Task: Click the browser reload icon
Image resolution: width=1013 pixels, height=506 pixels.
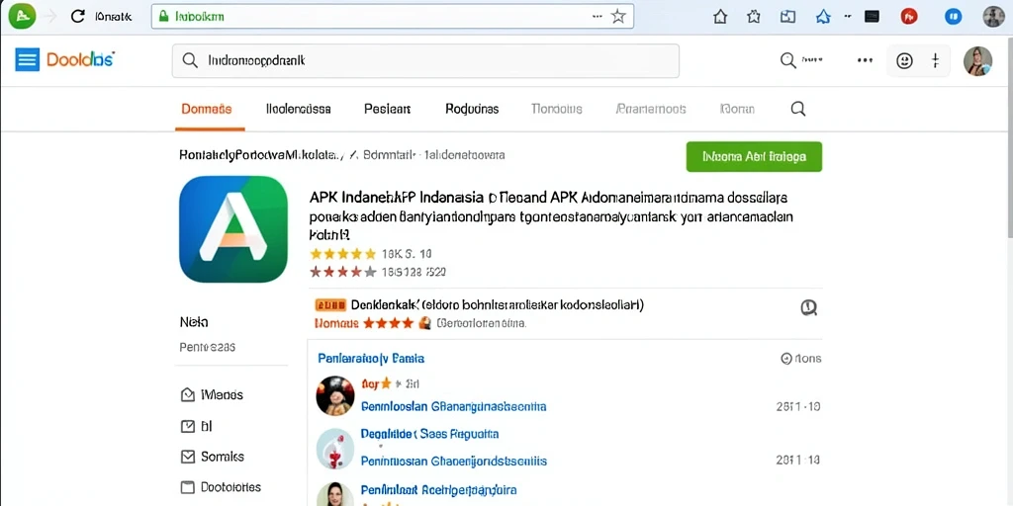Action: [x=78, y=16]
